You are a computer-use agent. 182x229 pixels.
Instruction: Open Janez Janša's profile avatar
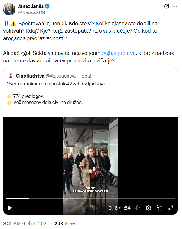tap(9, 9)
